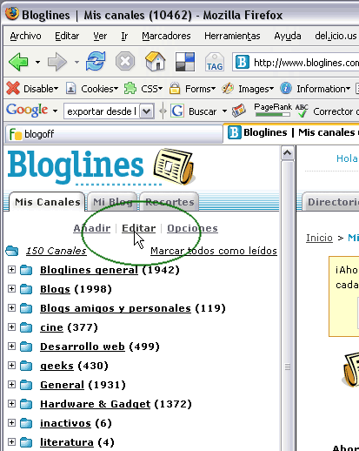The height and width of the screenshot is (451, 359).
Task: Click the Bloglines newspaper logo image
Action: (x=174, y=167)
